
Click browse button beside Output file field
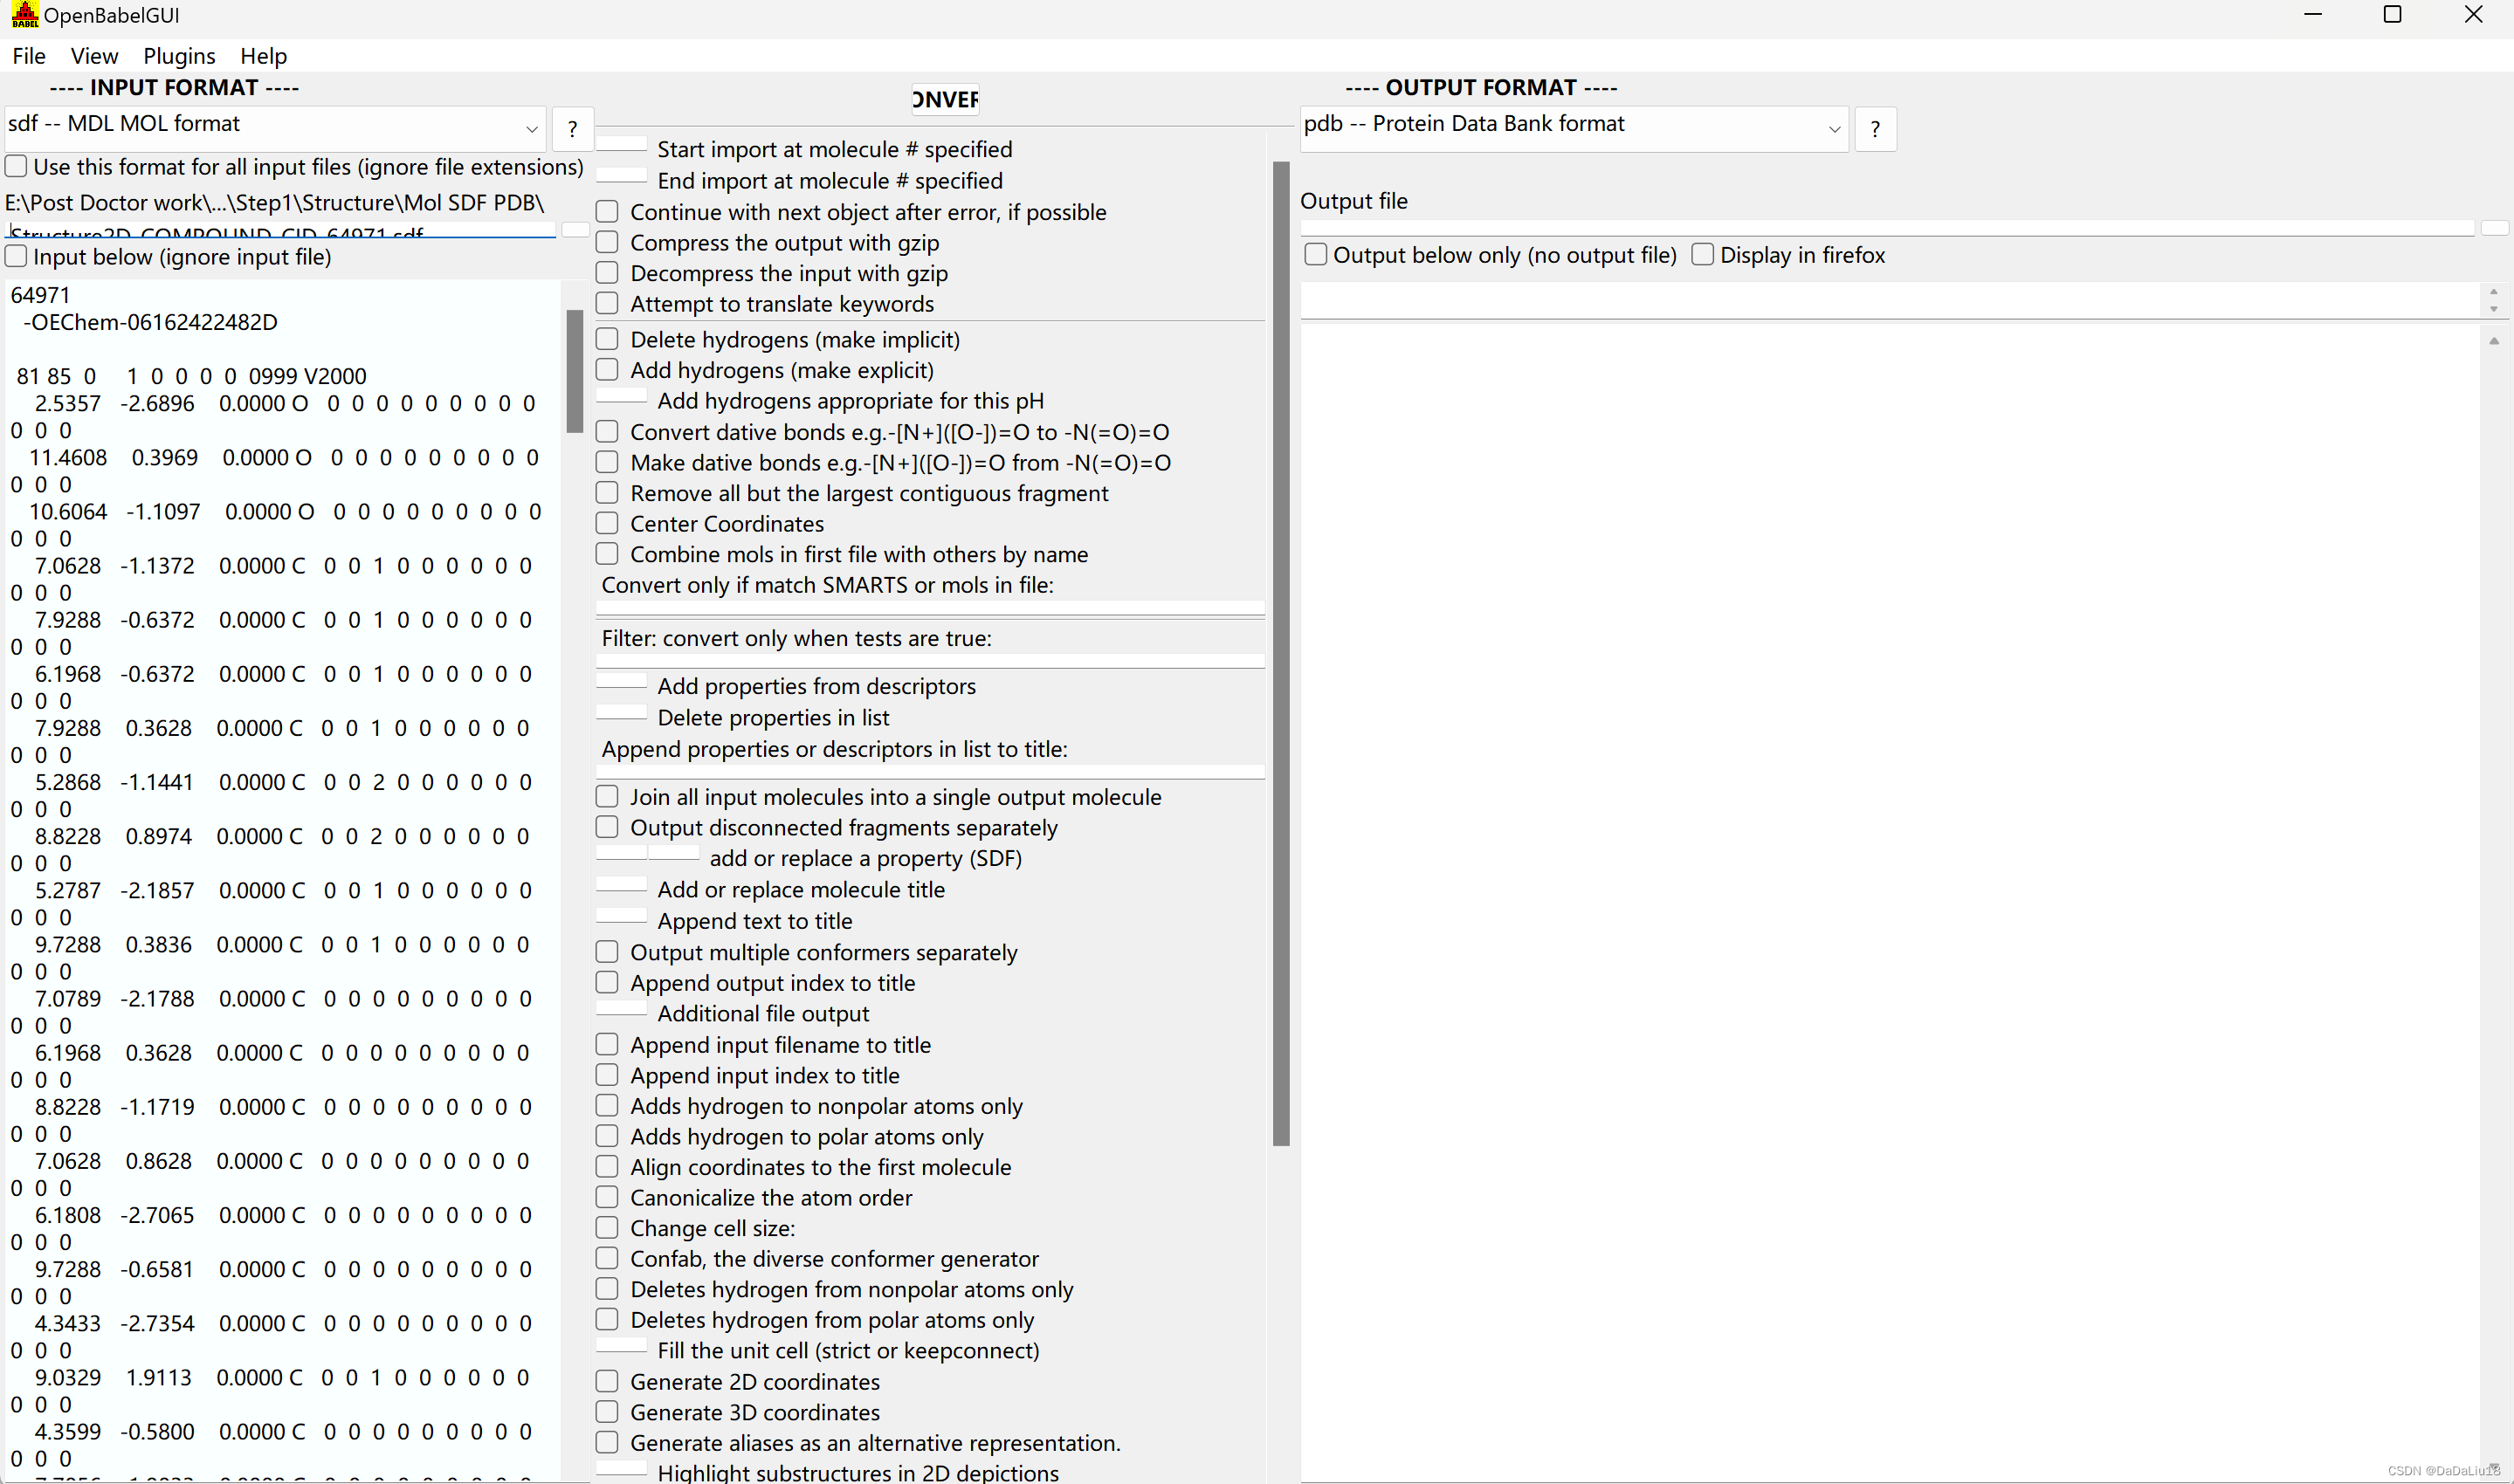pyautogui.click(x=2495, y=228)
